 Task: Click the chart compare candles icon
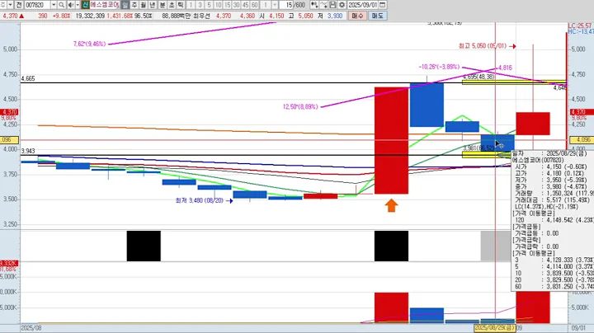(314, 5)
